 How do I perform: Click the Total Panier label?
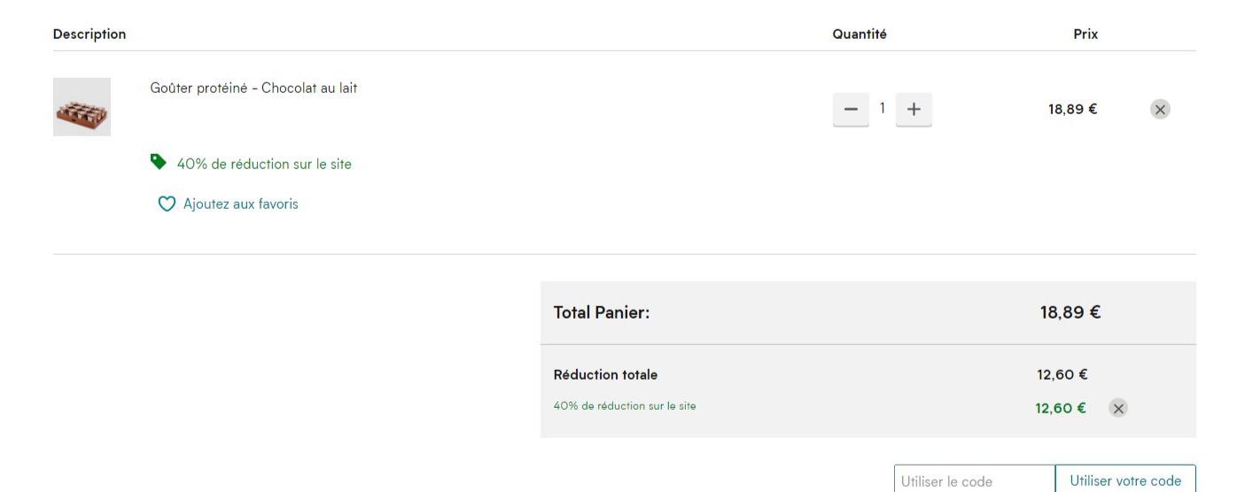click(x=602, y=313)
